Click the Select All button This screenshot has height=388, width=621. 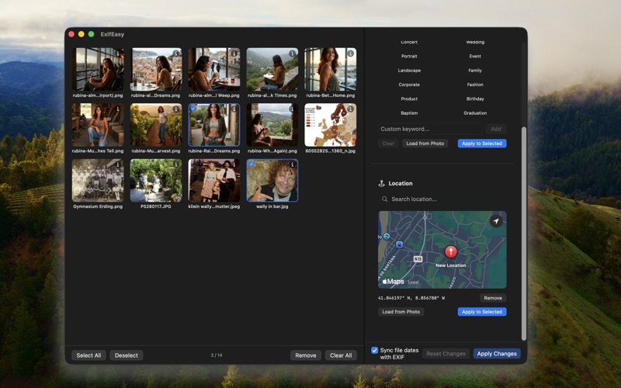tap(88, 355)
